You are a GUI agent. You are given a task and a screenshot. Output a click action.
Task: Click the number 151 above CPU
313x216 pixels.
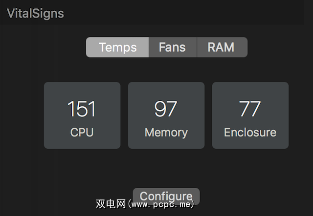pos(82,109)
